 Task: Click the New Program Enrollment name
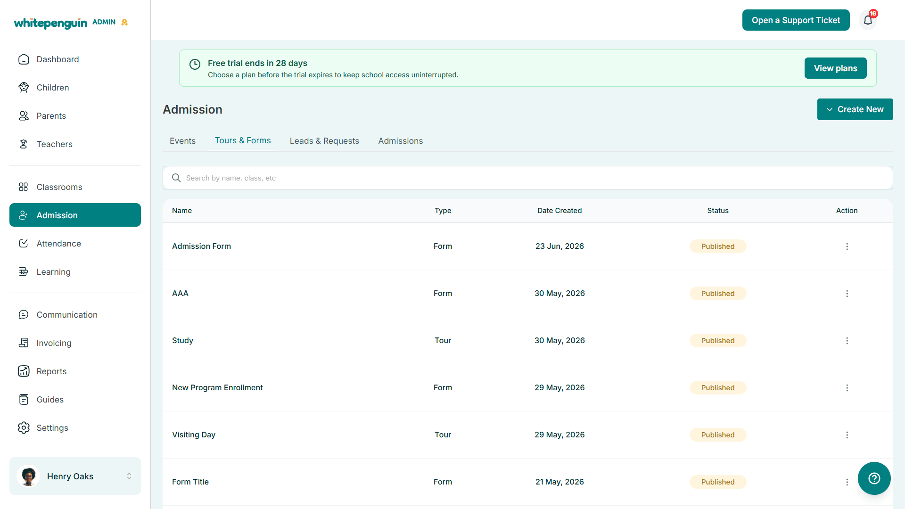pyautogui.click(x=217, y=387)
